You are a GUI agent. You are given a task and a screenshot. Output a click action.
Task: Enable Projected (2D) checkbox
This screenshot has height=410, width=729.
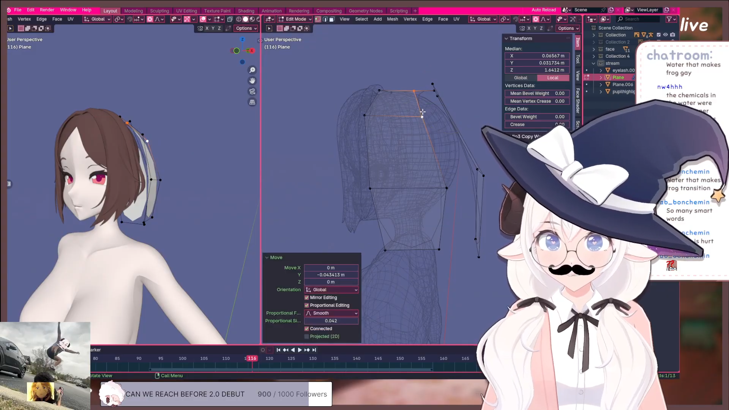307,336
